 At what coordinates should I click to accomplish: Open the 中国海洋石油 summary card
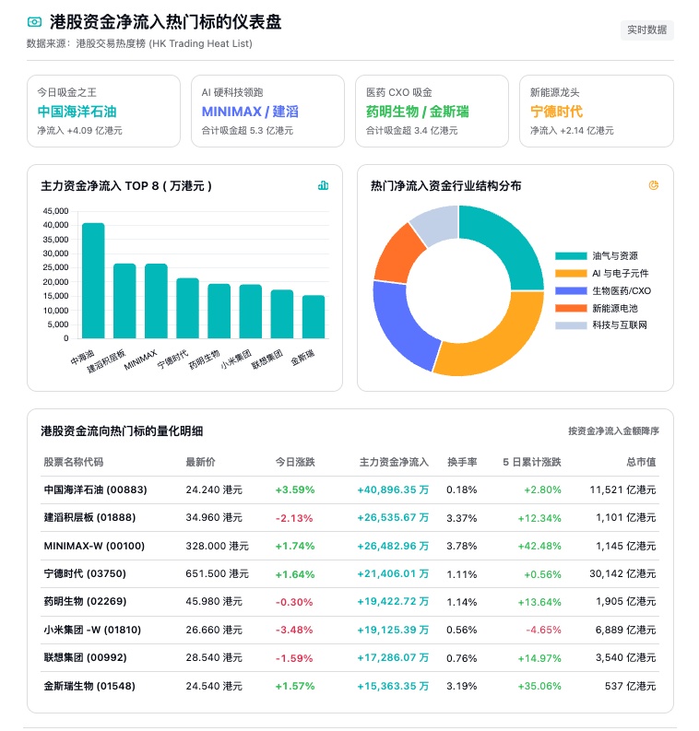tap(103, 111)
